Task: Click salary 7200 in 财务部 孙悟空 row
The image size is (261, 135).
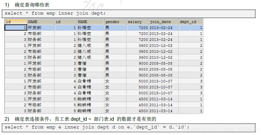Action: [143, 40]
